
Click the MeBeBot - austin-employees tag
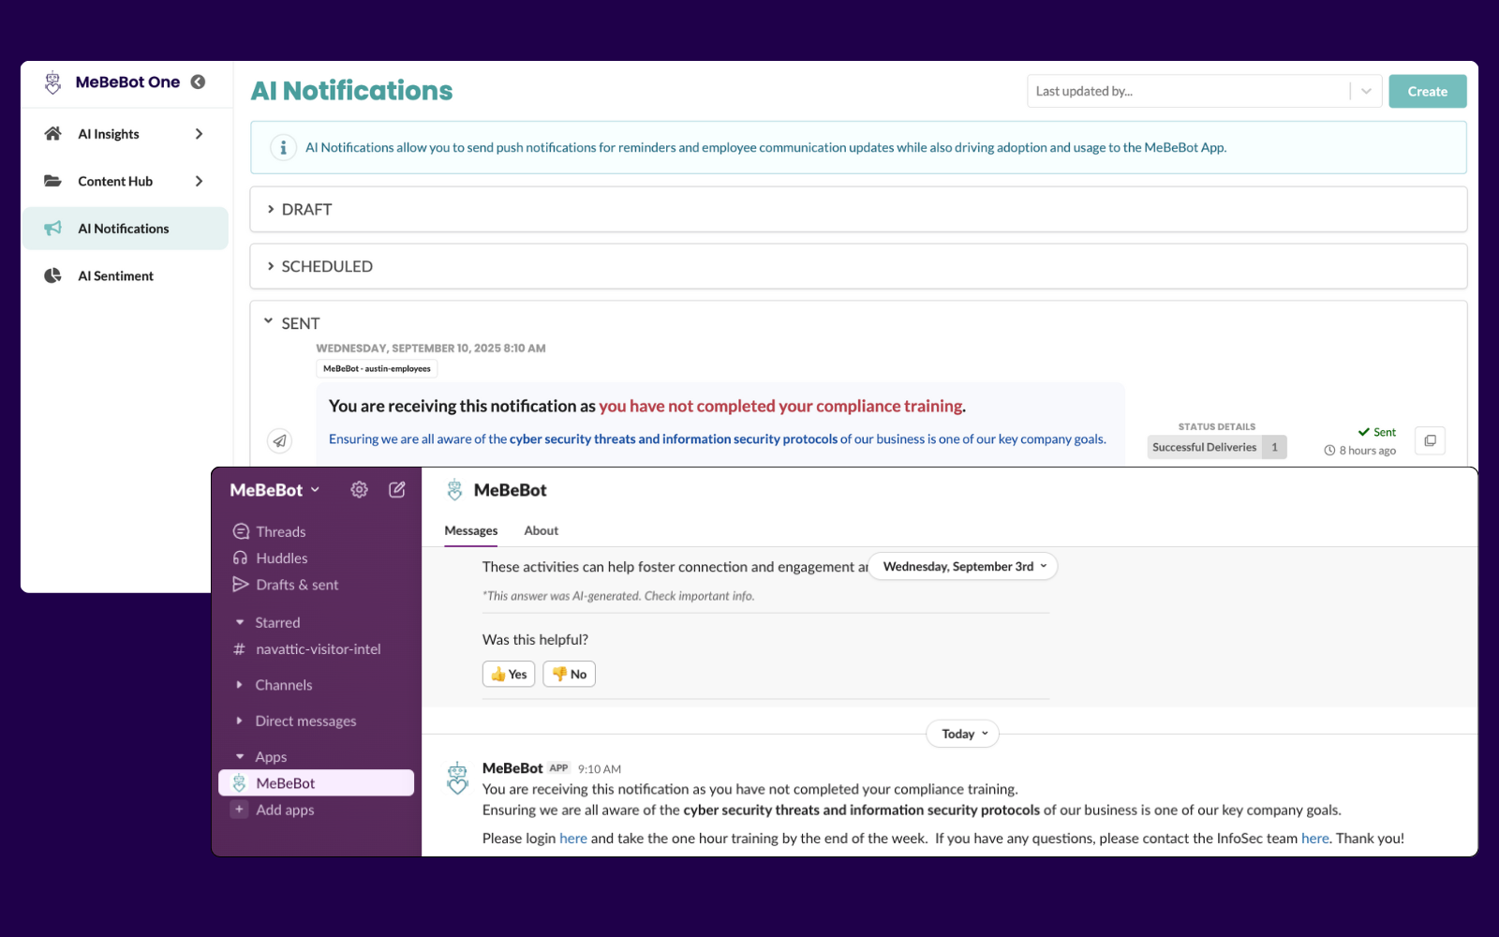point(377,369)
